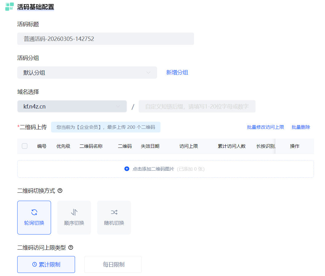Screen dimensions: 325x276
Task: Select the 每日限制 limit type
Action: coord(113,264)
